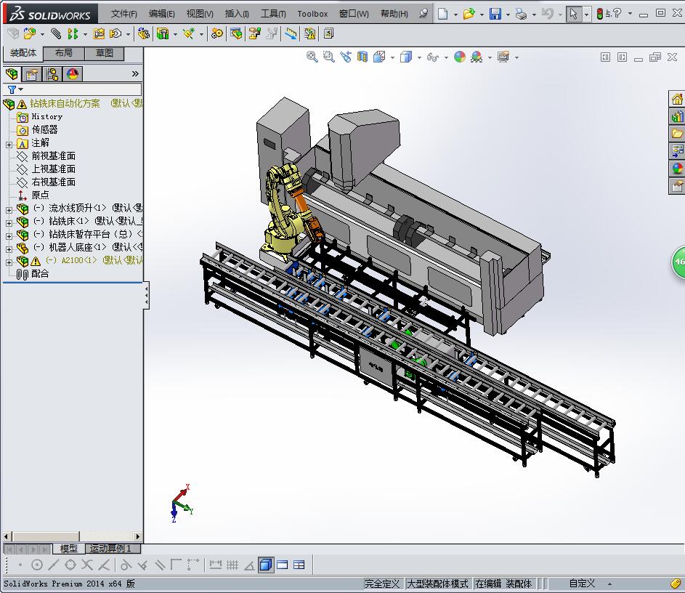685x593 pixels.
Task: Click the Insert Components toolbar icon
Action: (x=30, y=33)
